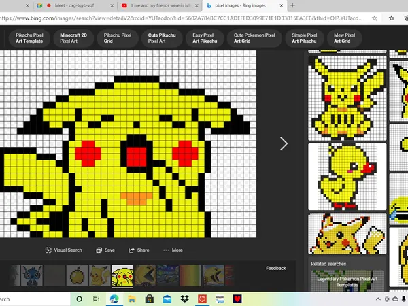Select Minecraft 2D Pixel Art chip
The height and width of the screenshot is (306, 408).
coord(73,38)
